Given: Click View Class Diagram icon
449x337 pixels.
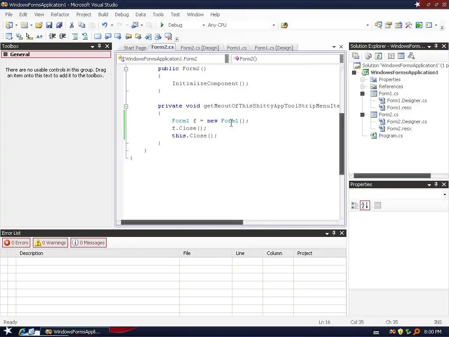Looking at the screenshot, I should [x=411, y=56].
